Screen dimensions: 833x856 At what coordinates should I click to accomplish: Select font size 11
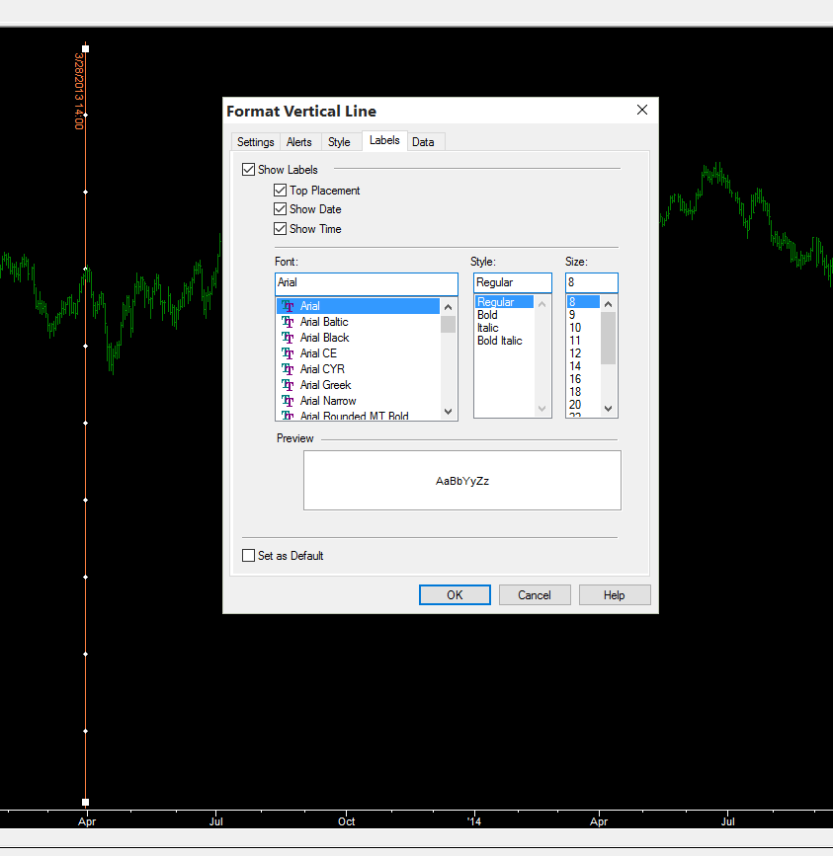click(583, 341)
